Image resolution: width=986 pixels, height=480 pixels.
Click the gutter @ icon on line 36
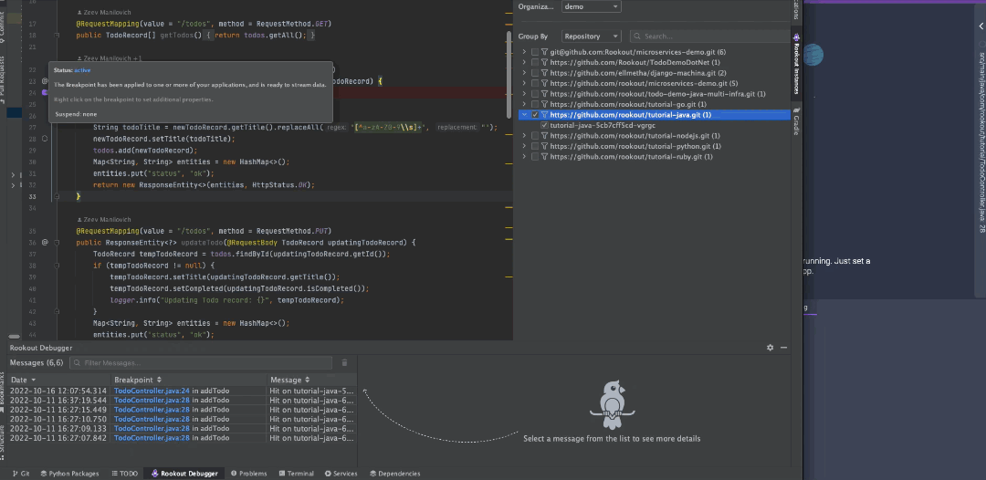point(45,242)
